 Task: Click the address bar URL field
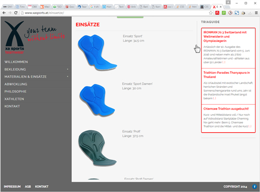[114, 13]
